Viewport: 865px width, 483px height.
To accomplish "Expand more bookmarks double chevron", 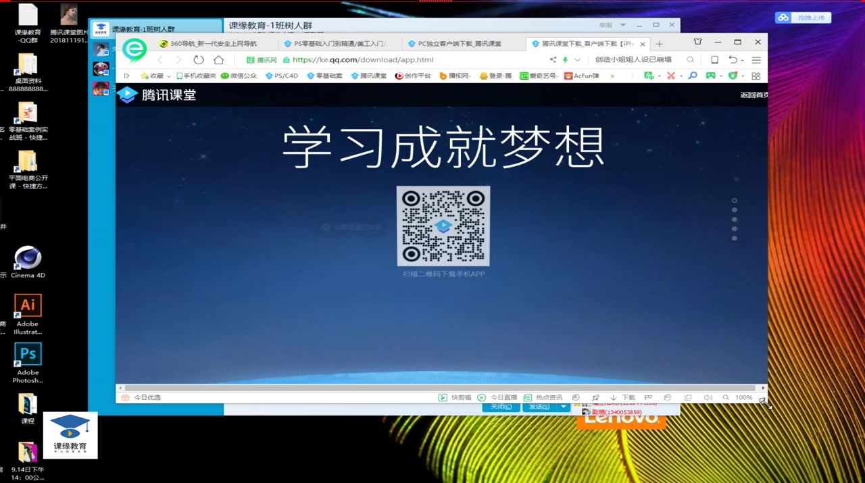I will click(x=613, y=76).
